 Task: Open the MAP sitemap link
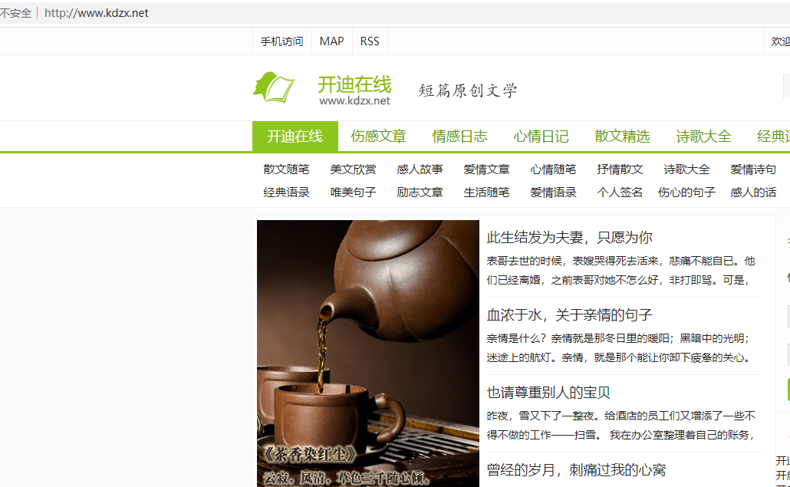pos(331,41)
